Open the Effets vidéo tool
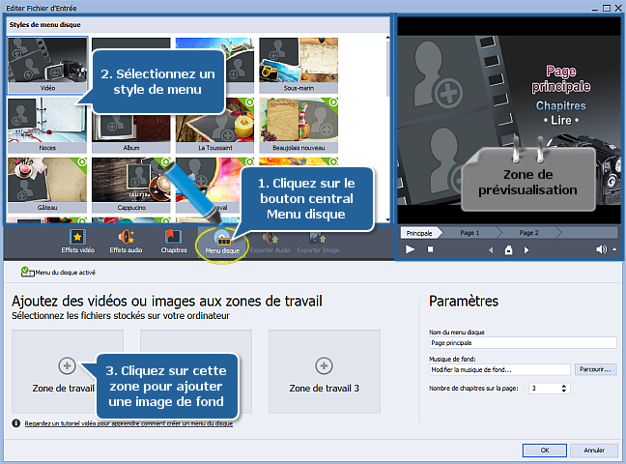 [77, 241]
